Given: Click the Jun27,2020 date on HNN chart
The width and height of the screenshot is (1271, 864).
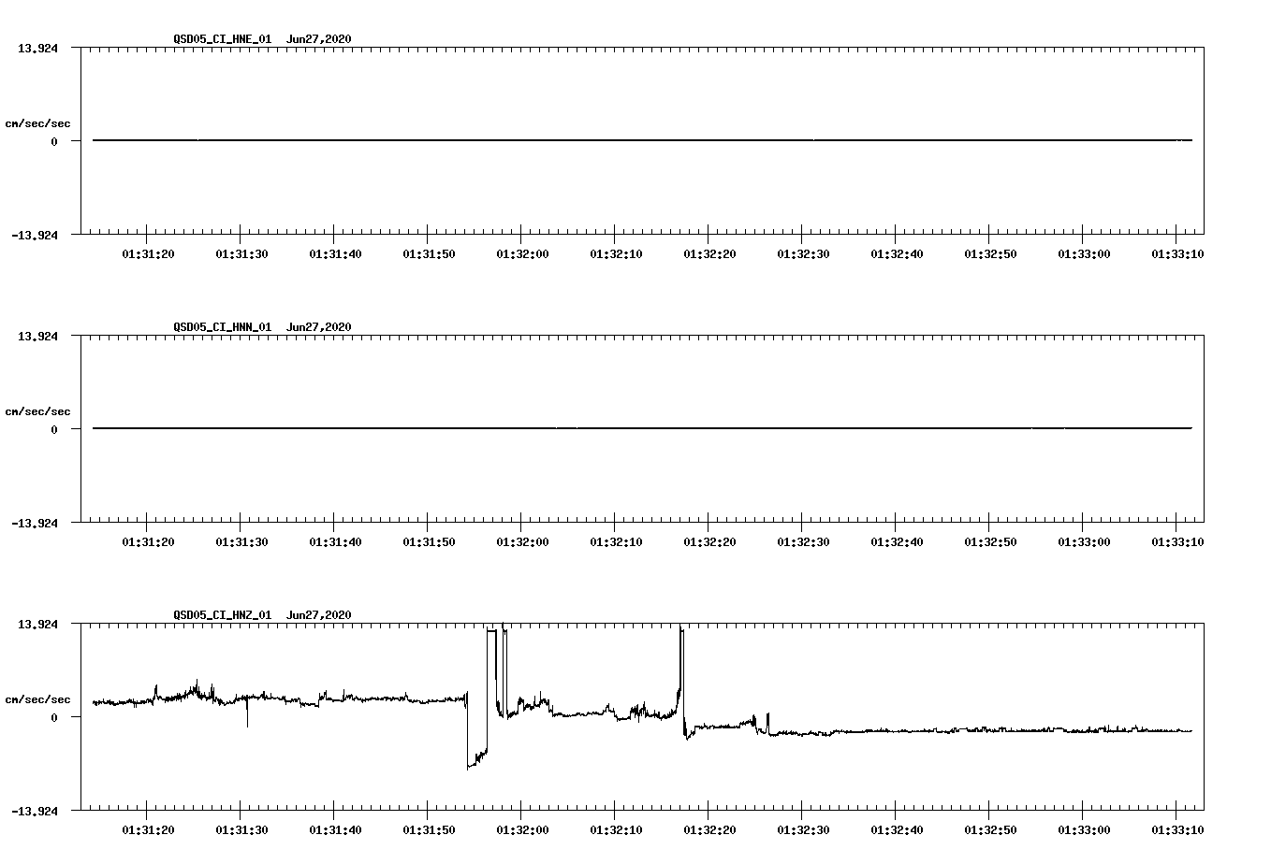Looking at the screenshot, I should (x=319, y=327).
